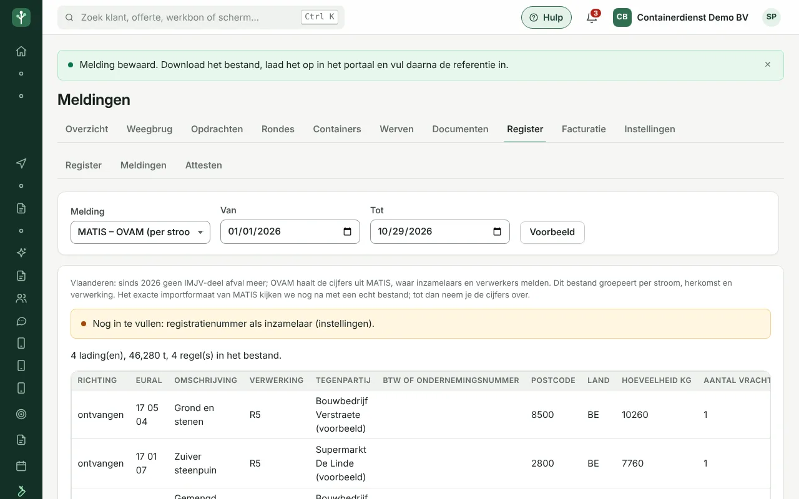
Task: Switch to the Facturatie tab
Action: pyautogui.click(x=584, y=129)
